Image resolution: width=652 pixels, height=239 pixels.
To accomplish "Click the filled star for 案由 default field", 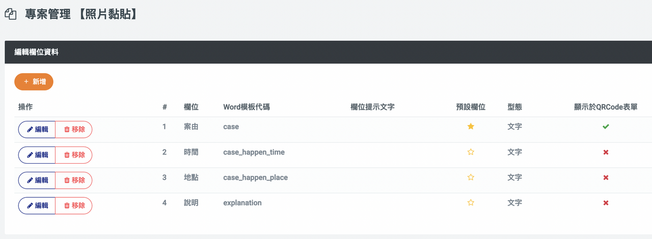I will (x=471, y=127).
